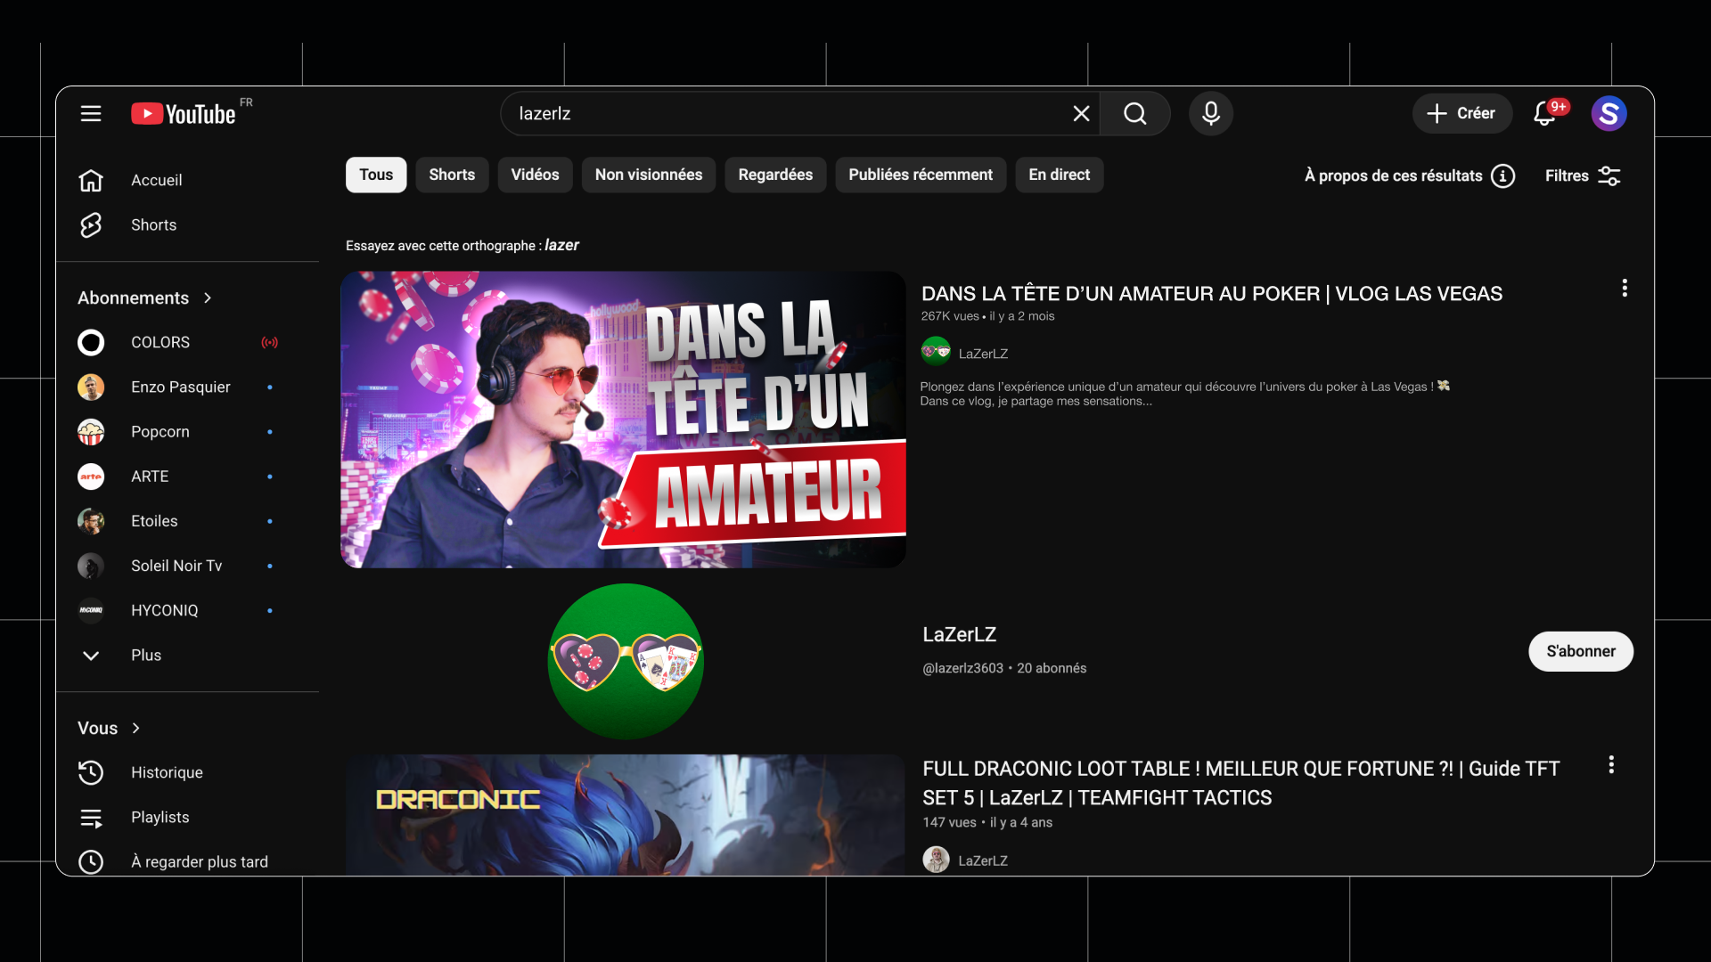Image resolution: width=1711 pixels, height=962 pixels.
Task: Open Historique in the sidebar
Action: click(x=167, y=772)
